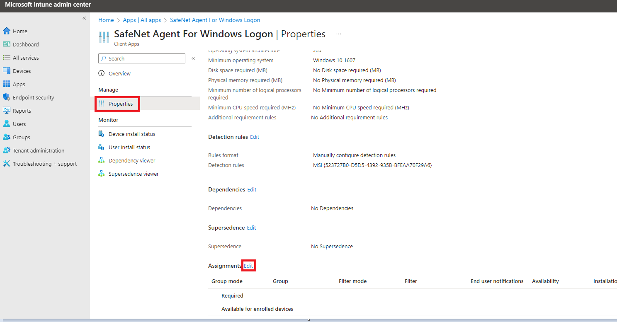Click the Devices monitor icon

[7, 71]
